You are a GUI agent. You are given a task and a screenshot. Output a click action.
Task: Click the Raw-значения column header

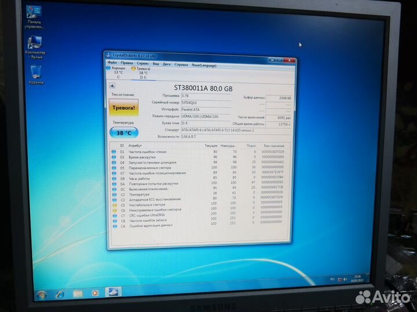274,146
